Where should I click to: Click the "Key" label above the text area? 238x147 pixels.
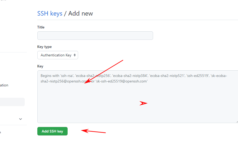(40, 66)
